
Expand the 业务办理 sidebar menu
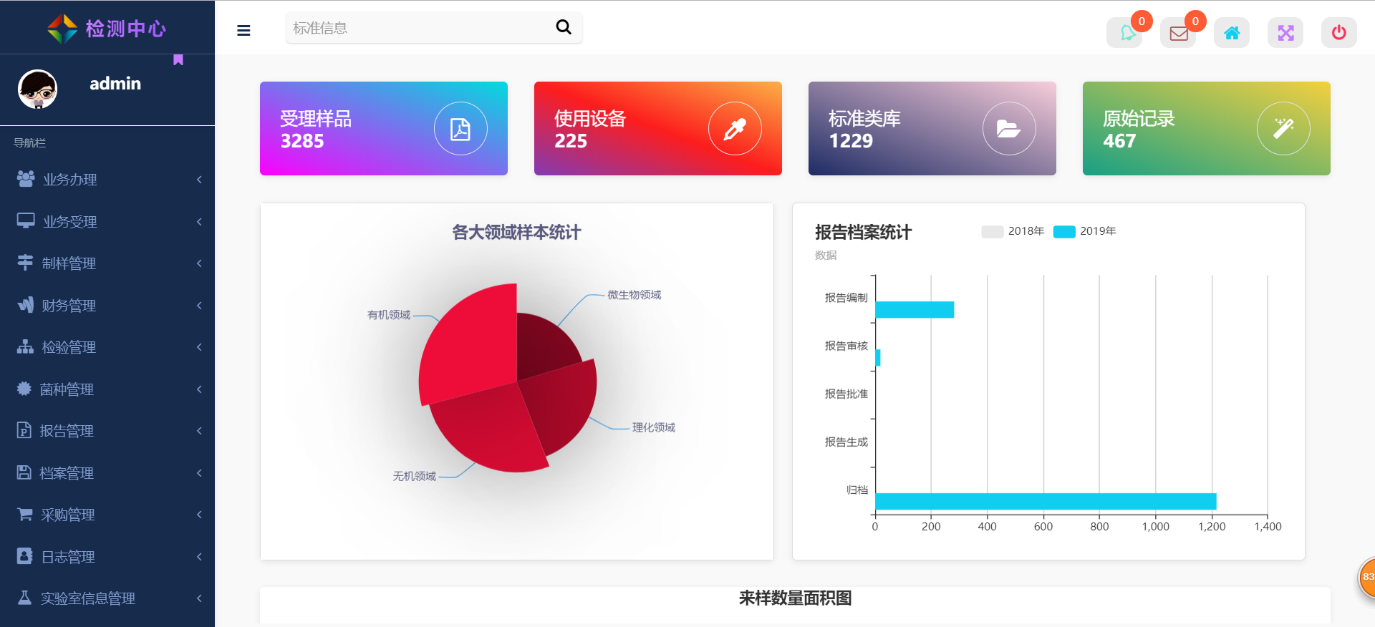click(x=69, y=180)
